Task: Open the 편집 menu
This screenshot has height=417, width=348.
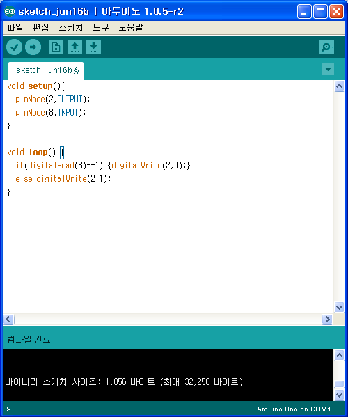Action: click(x=40, y=27)
